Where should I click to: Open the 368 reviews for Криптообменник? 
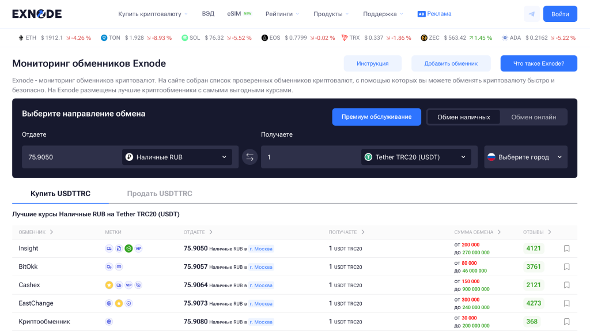[532, 322]
